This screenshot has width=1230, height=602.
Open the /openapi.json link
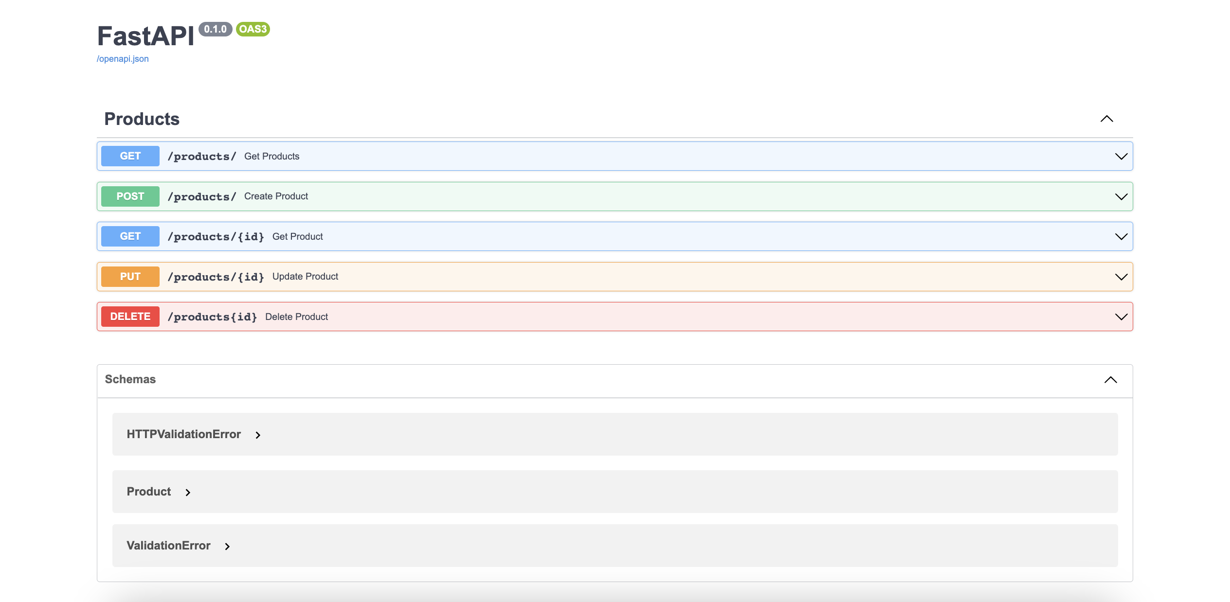[123, 59]
